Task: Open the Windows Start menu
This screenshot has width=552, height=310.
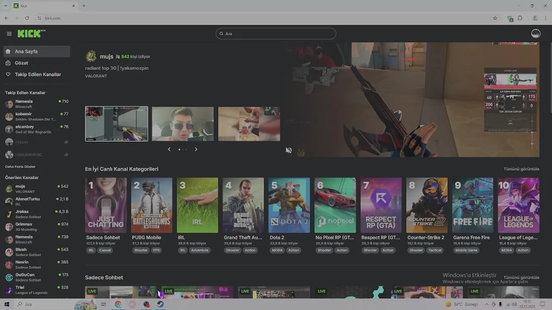Action: point(6,304)
